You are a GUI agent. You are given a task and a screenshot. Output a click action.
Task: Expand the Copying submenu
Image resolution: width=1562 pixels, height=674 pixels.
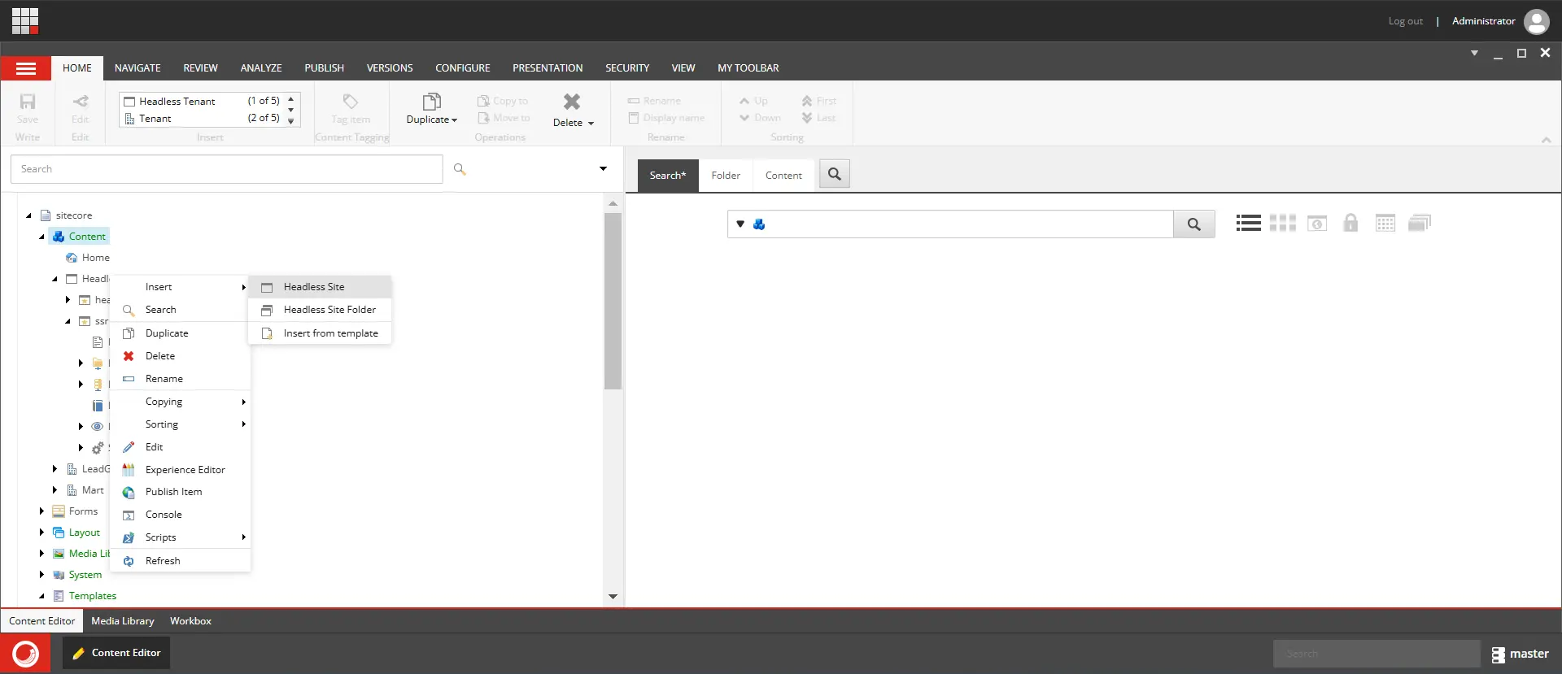coord(180,402)
